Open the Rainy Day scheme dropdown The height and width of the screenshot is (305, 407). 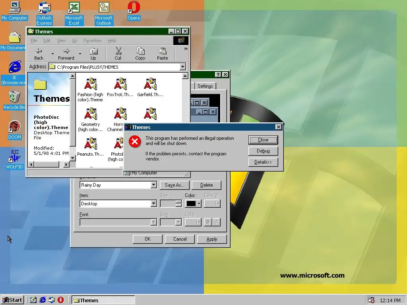point(154,185)
